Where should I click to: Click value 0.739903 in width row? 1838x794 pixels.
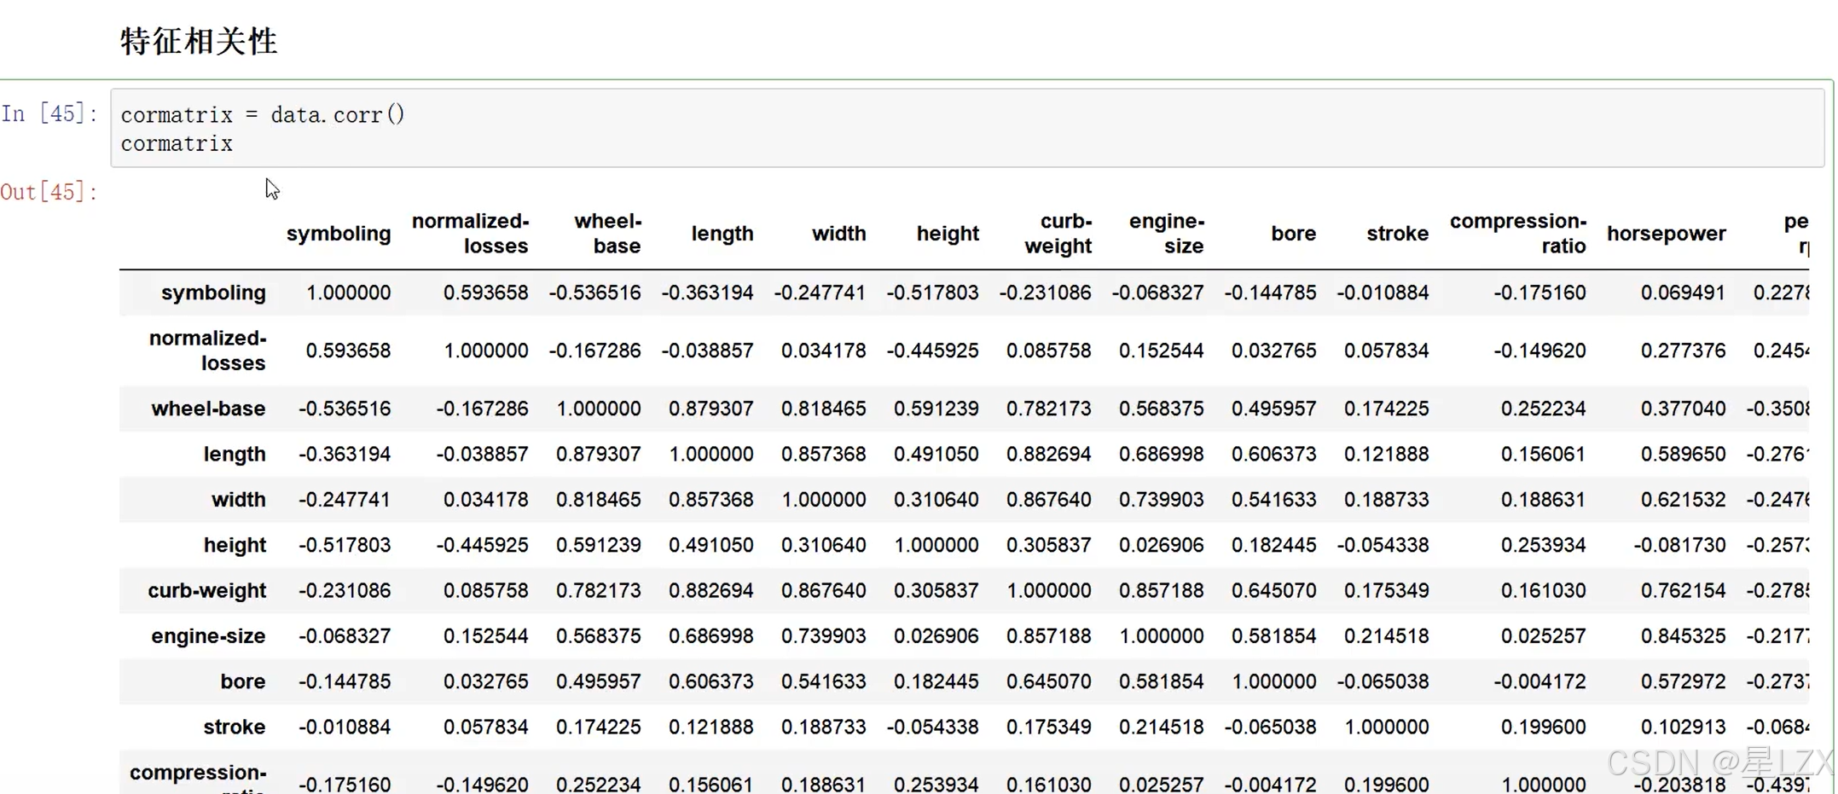click(x=1161, y=500)
